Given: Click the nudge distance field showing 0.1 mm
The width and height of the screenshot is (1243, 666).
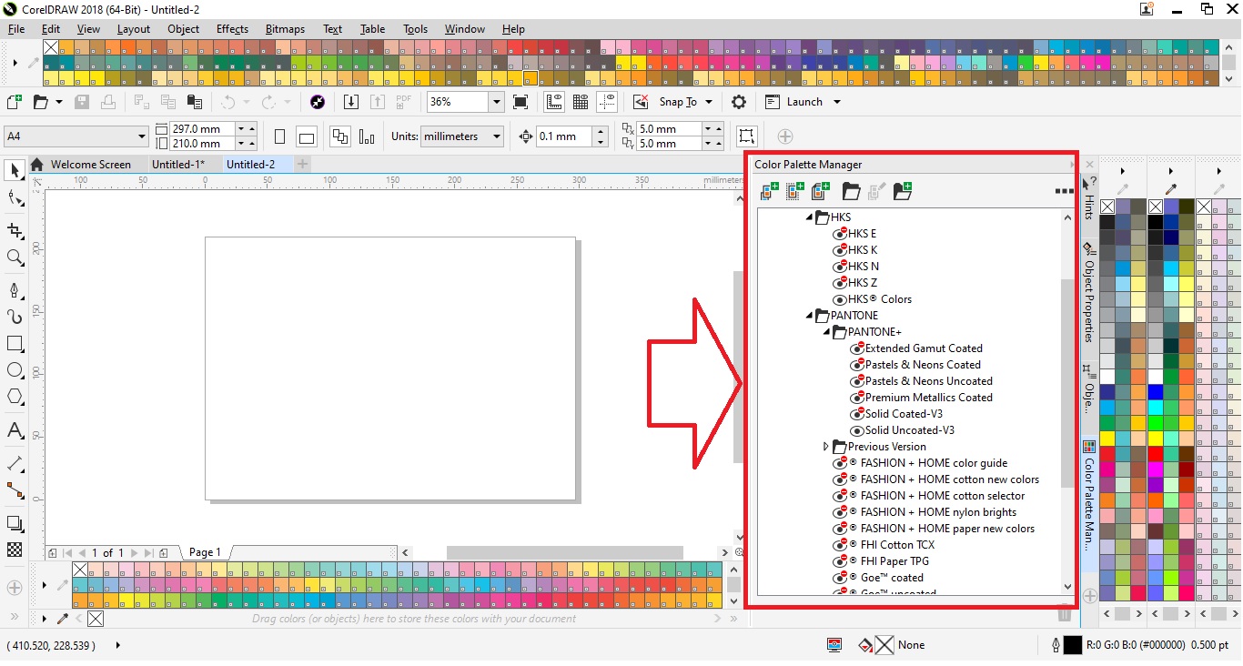Looking at the screenshot, I should (x=564, y=136).
